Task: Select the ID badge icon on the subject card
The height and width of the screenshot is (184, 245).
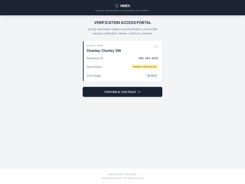Action: click(x=156, y=46)
